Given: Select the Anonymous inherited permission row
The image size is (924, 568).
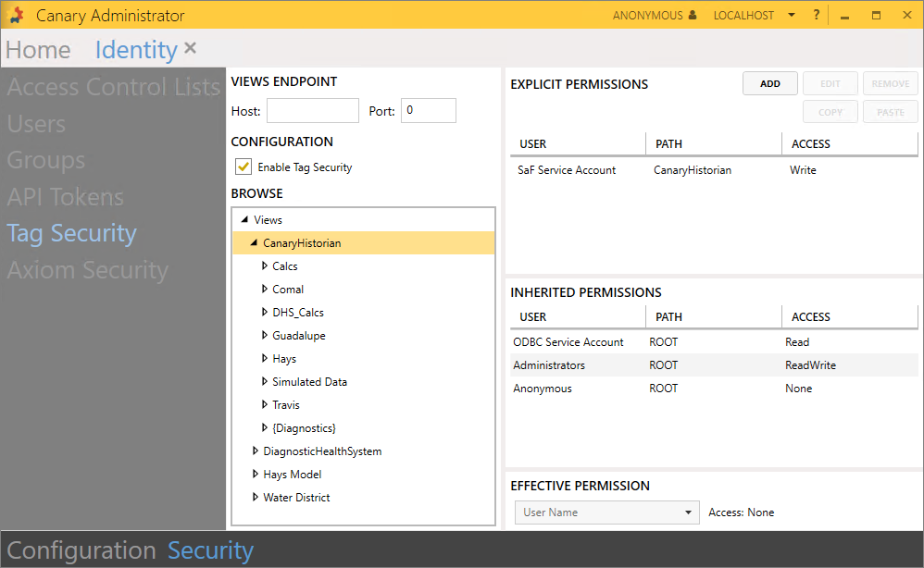Looking at the screenshot, I should (714, 389).
